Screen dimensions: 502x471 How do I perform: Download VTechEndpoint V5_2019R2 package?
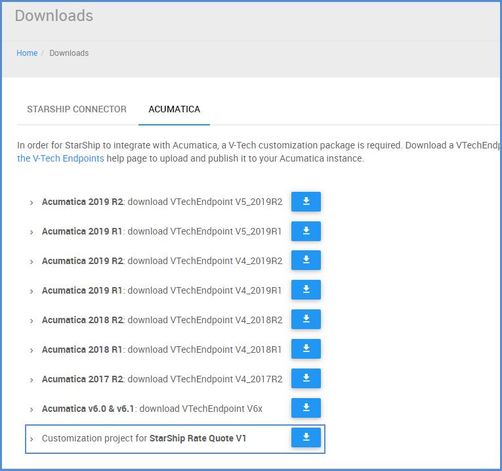pyautogui.click(x=306, y=202)
